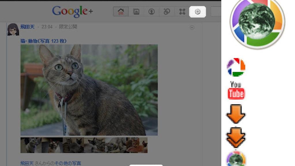295x166 pixels.
Task: Open the Google+ Home stream icon
Action: [x=121, y=11]
